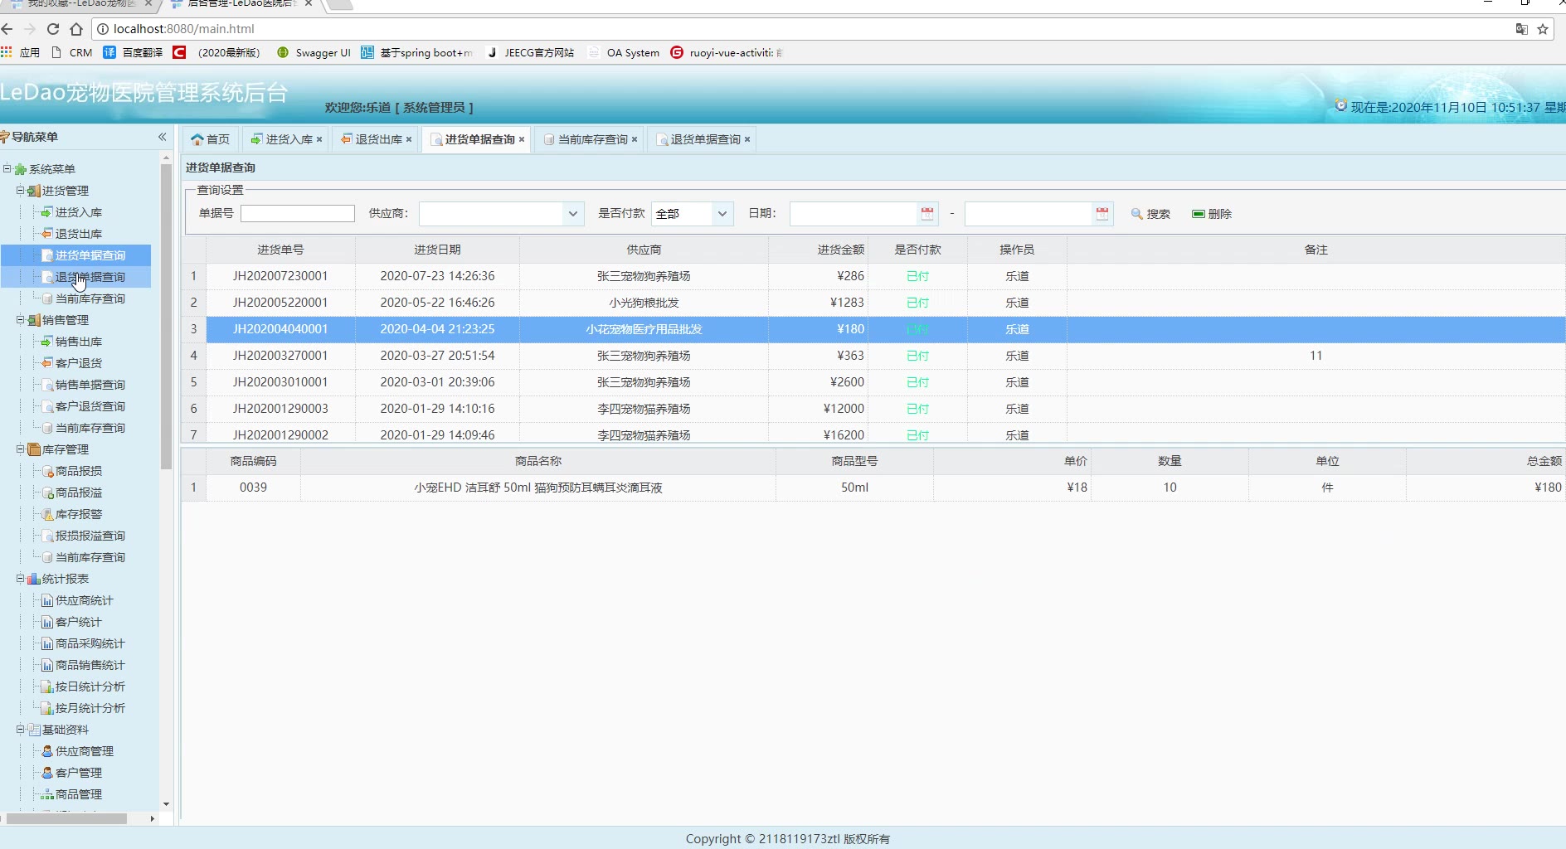
Task: Reload the page with refresh icon
Action: click(53, 29)
